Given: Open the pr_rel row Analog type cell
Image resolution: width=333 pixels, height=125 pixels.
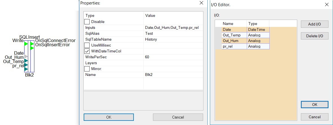Looking at the screenshot, I should 258,46.
